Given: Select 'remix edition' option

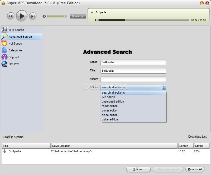Looking at the screenshot, I should point(133,106).
